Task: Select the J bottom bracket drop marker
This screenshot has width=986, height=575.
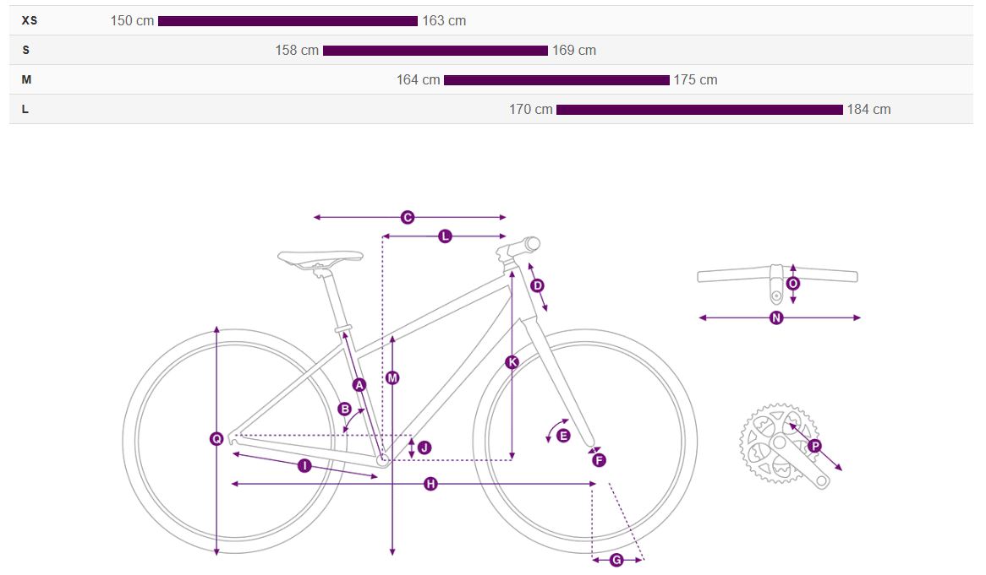Action: tap(425, 448)
